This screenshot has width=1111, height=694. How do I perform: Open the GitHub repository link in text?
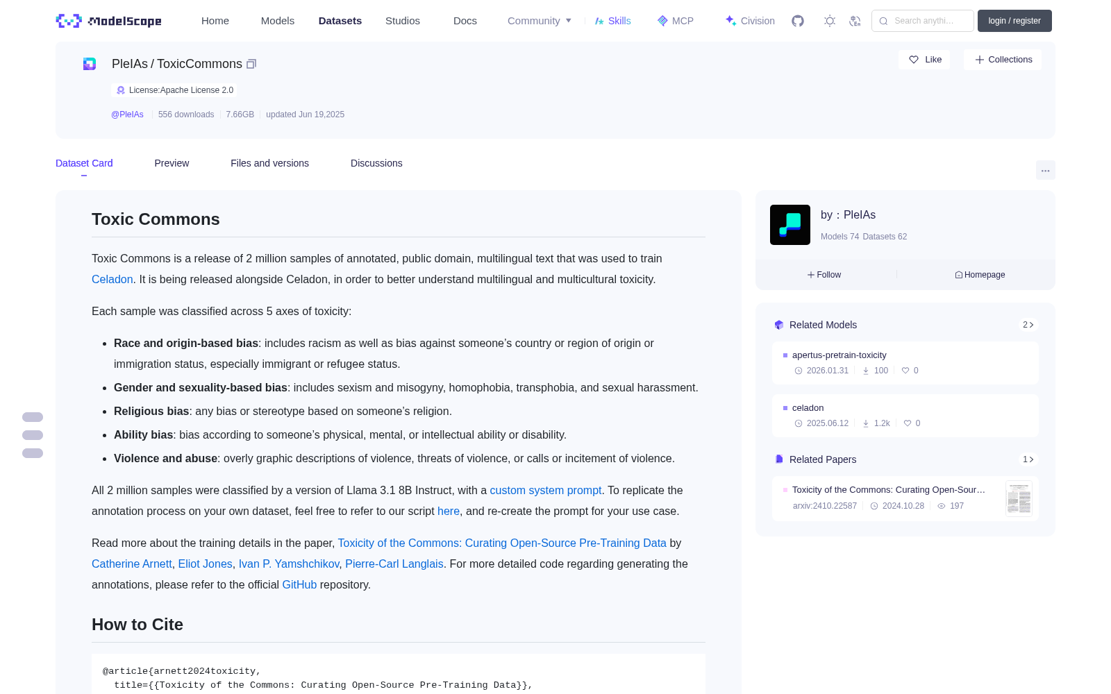point(299,584)
